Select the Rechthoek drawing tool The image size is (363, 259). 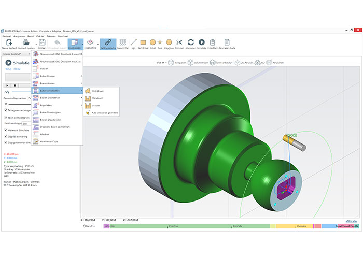143,42
